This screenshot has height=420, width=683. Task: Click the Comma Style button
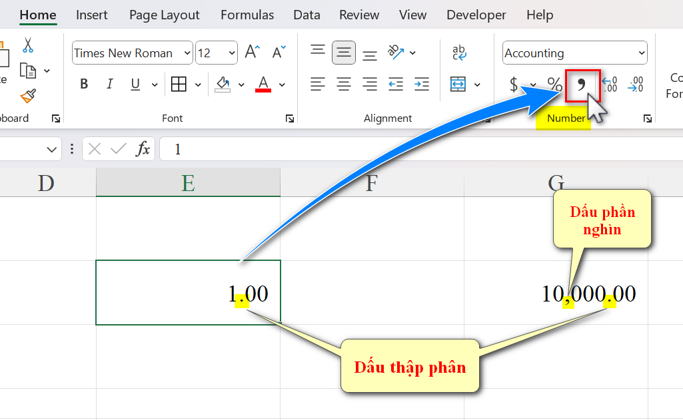(582, 85)
